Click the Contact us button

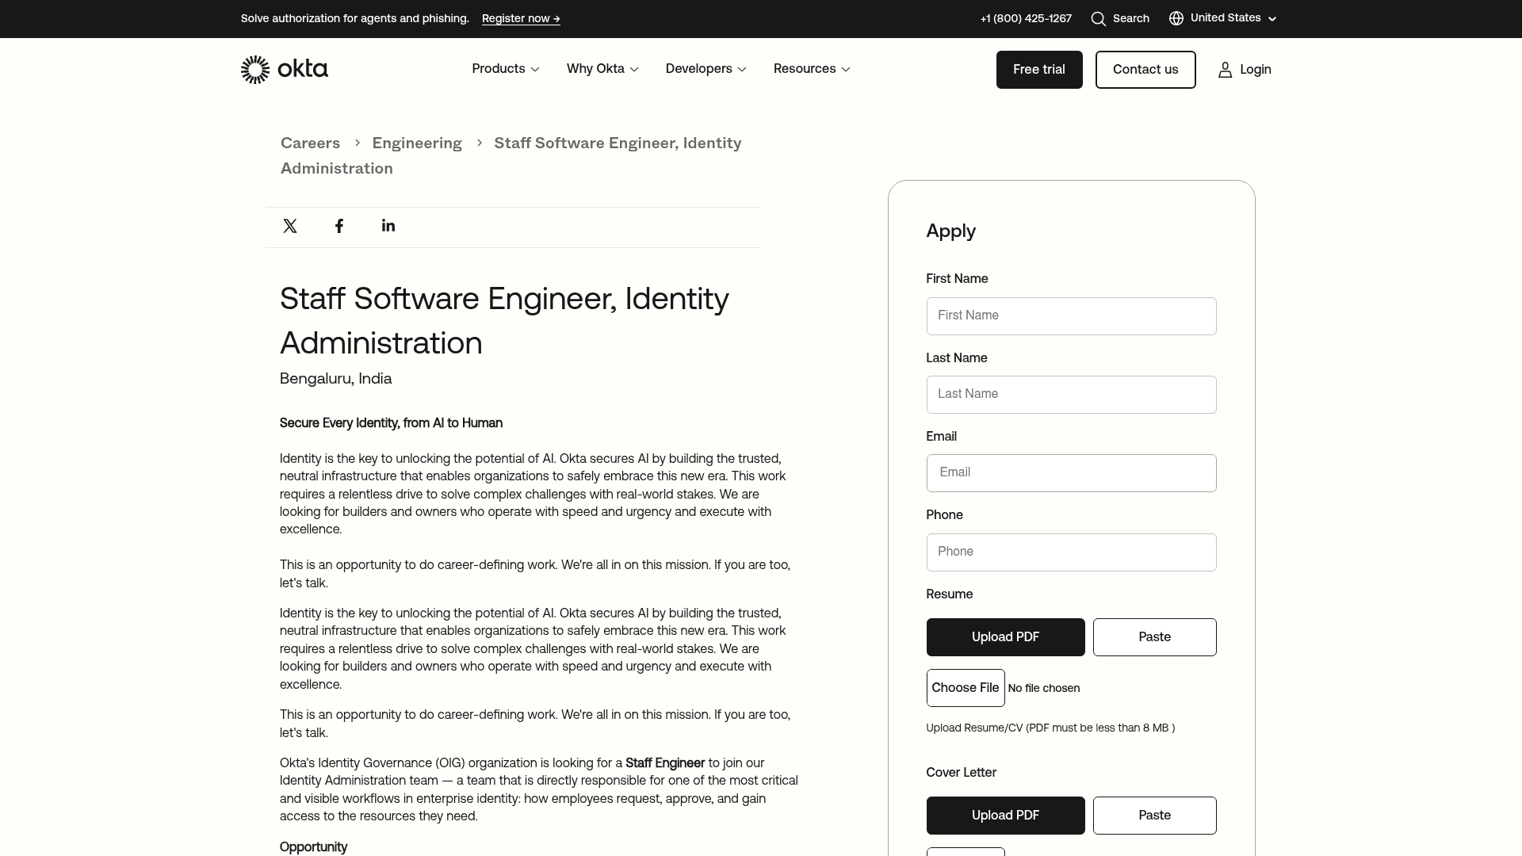click(x=1145, y=70)
